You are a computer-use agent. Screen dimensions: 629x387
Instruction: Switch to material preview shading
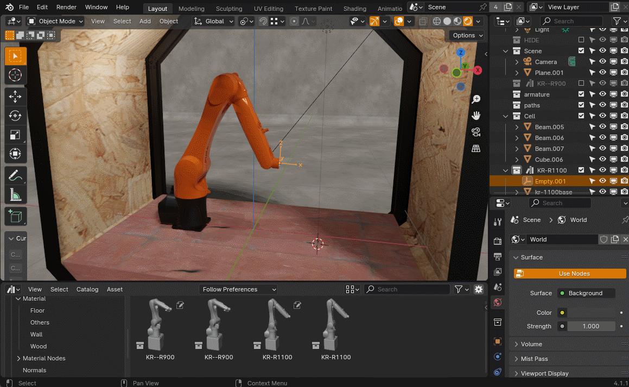(458, 21)
